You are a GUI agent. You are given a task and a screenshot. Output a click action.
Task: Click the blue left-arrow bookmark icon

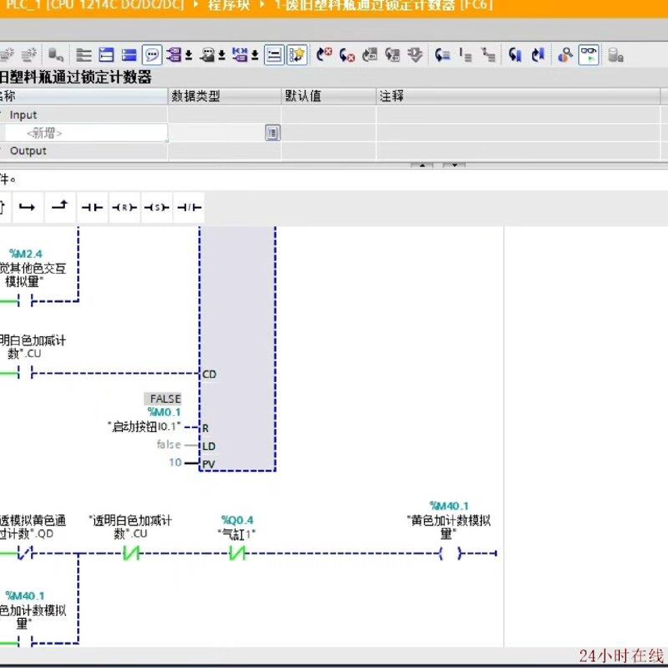point(515,55)
